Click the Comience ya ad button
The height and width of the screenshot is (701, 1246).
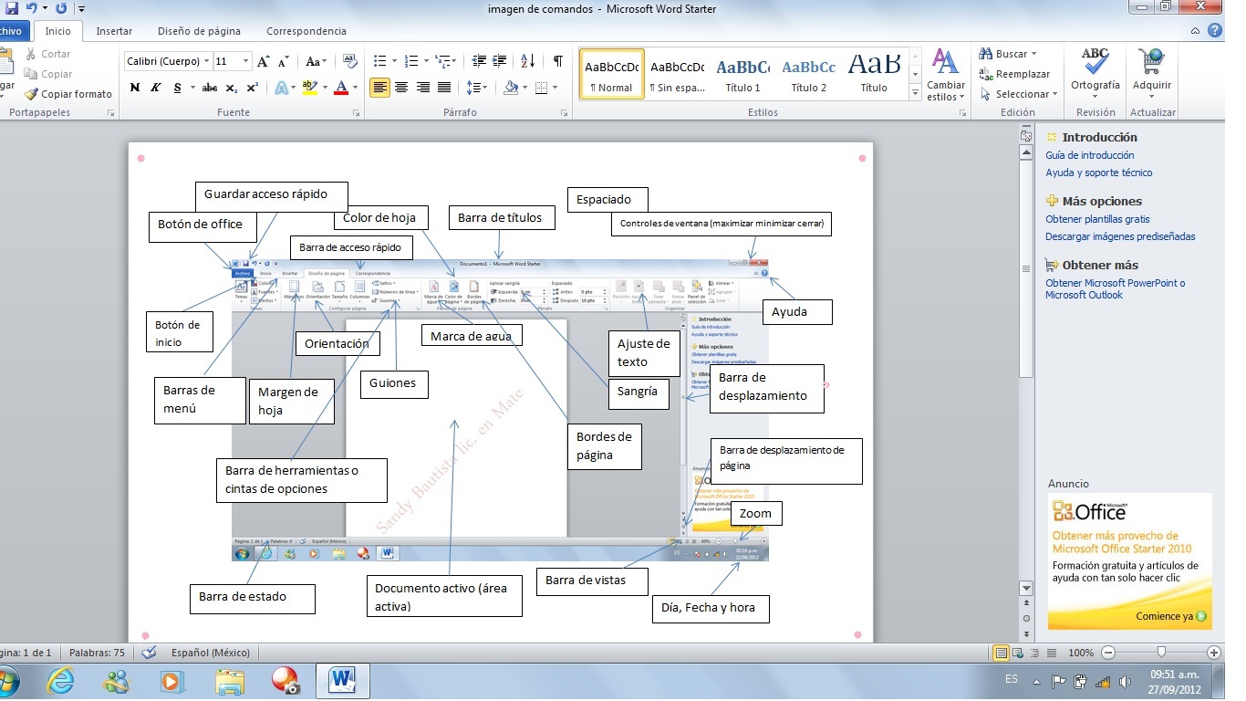point(1171,616)
